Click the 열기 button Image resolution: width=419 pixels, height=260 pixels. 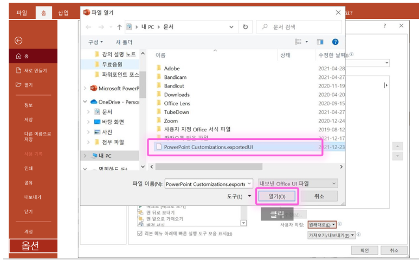click(x=277, y=196)
